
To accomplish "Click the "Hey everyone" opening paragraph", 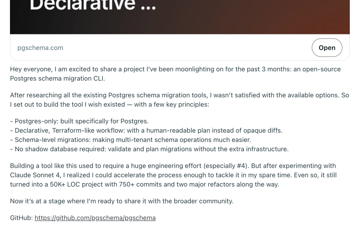I will [x=175, y=74].
